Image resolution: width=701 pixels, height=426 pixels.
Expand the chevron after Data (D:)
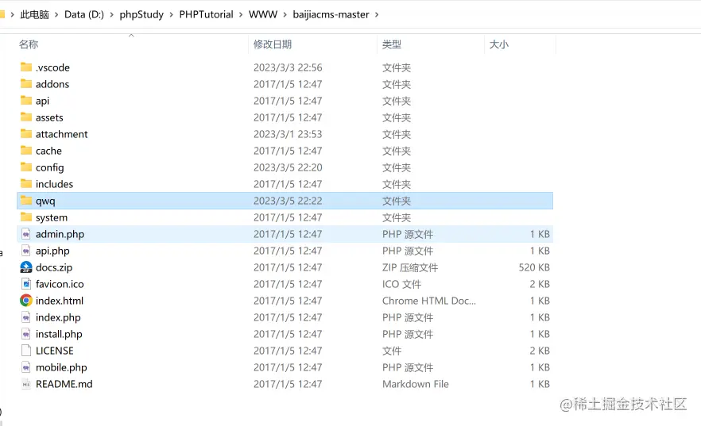[x=112, y=15]
